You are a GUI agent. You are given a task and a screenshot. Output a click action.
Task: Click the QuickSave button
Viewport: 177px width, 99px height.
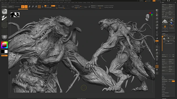[x=141, y=1]
